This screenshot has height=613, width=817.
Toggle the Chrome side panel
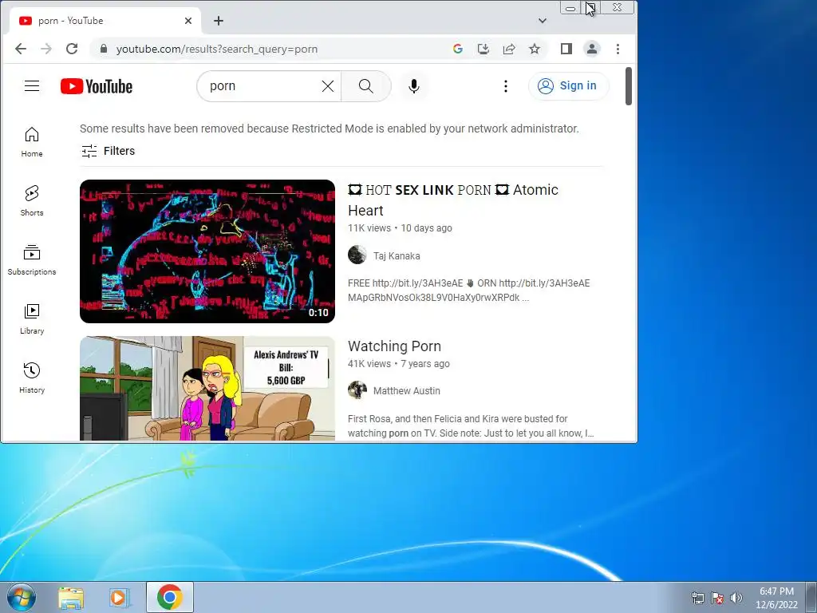566,49
